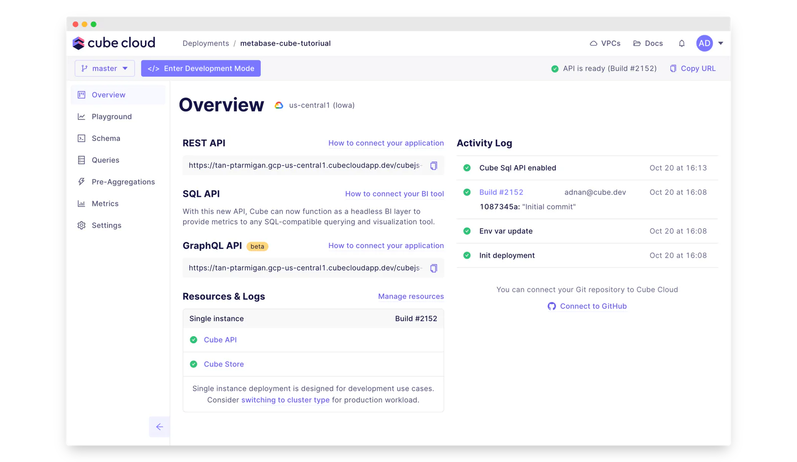
Task: Open Schema in sidebar
Action: click(118, 138)
